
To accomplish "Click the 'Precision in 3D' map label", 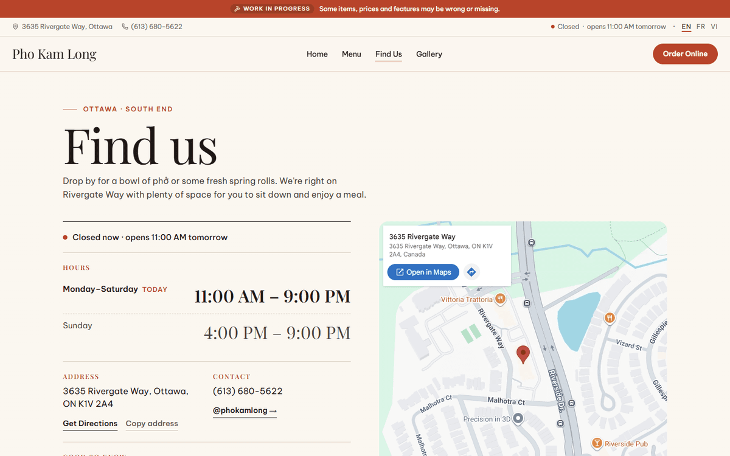I will (487, 420).
